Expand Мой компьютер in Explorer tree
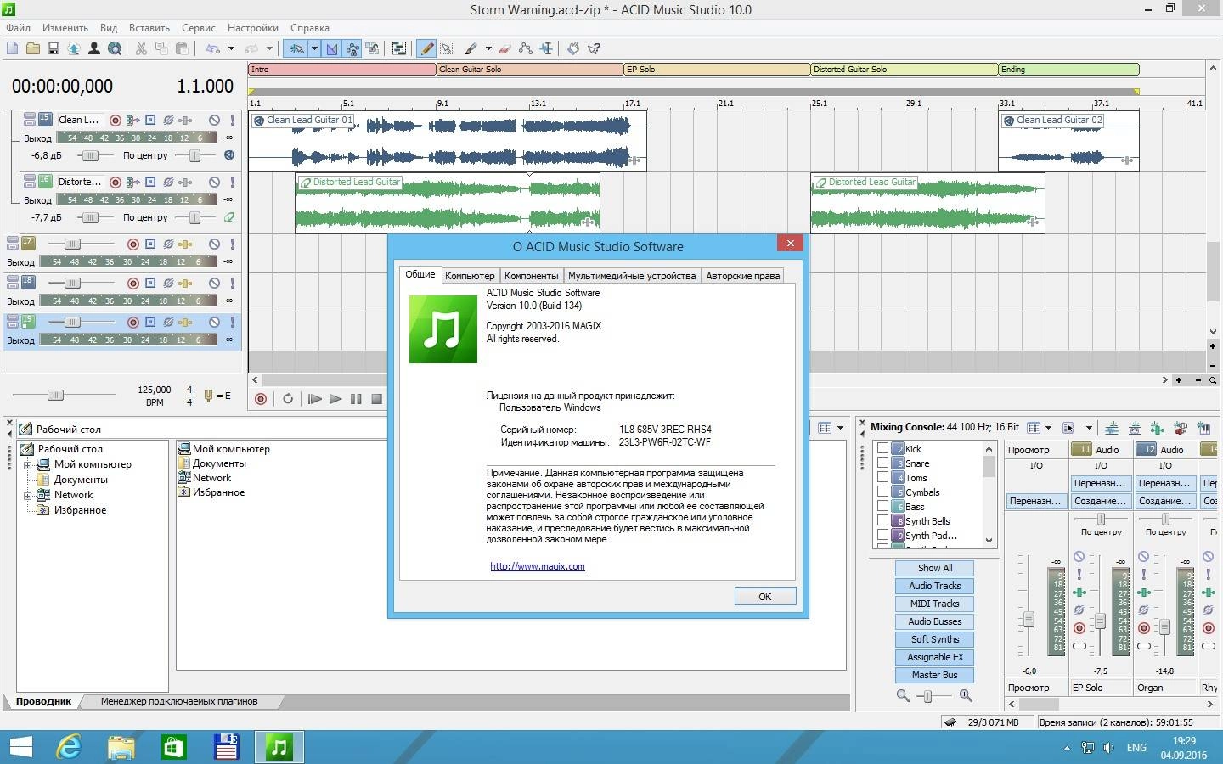Image resolution: width=1223 pixels, height=764 pixels. [x=28, y=464]
